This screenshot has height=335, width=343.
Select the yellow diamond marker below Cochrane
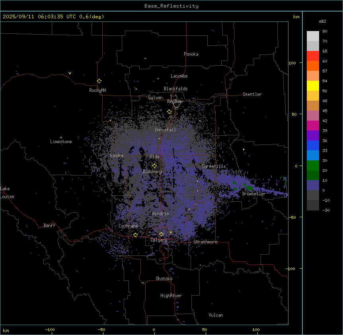(135, 235)
